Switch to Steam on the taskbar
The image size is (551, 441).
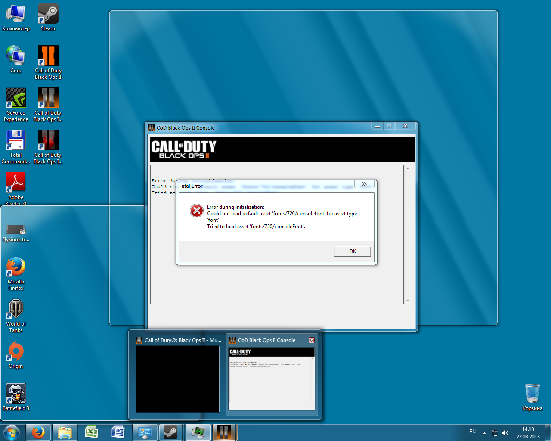(x=171, y=432)
